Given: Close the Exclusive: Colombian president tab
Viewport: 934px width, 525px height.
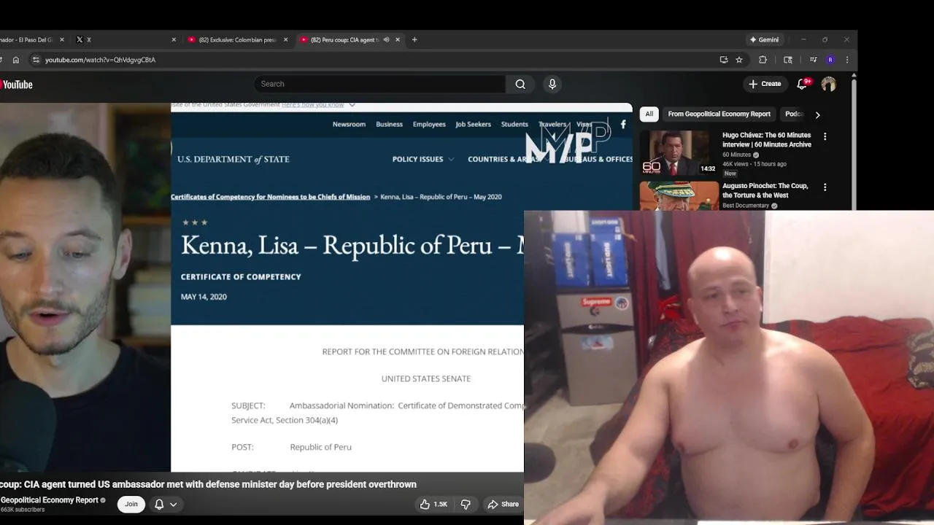Looking at the screenshot, I should tap(285, 39).
